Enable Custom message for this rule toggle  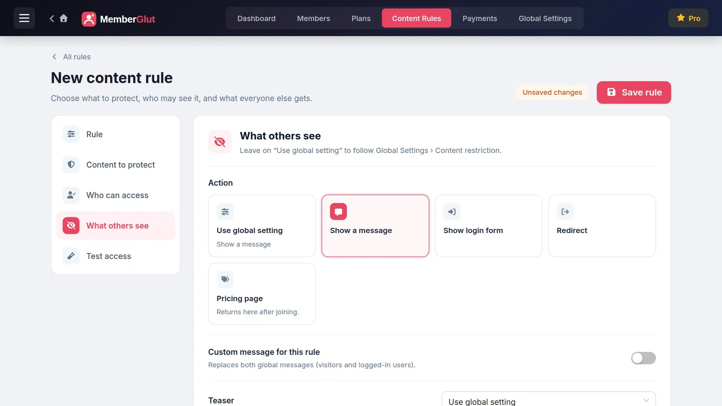click(643, 358)
